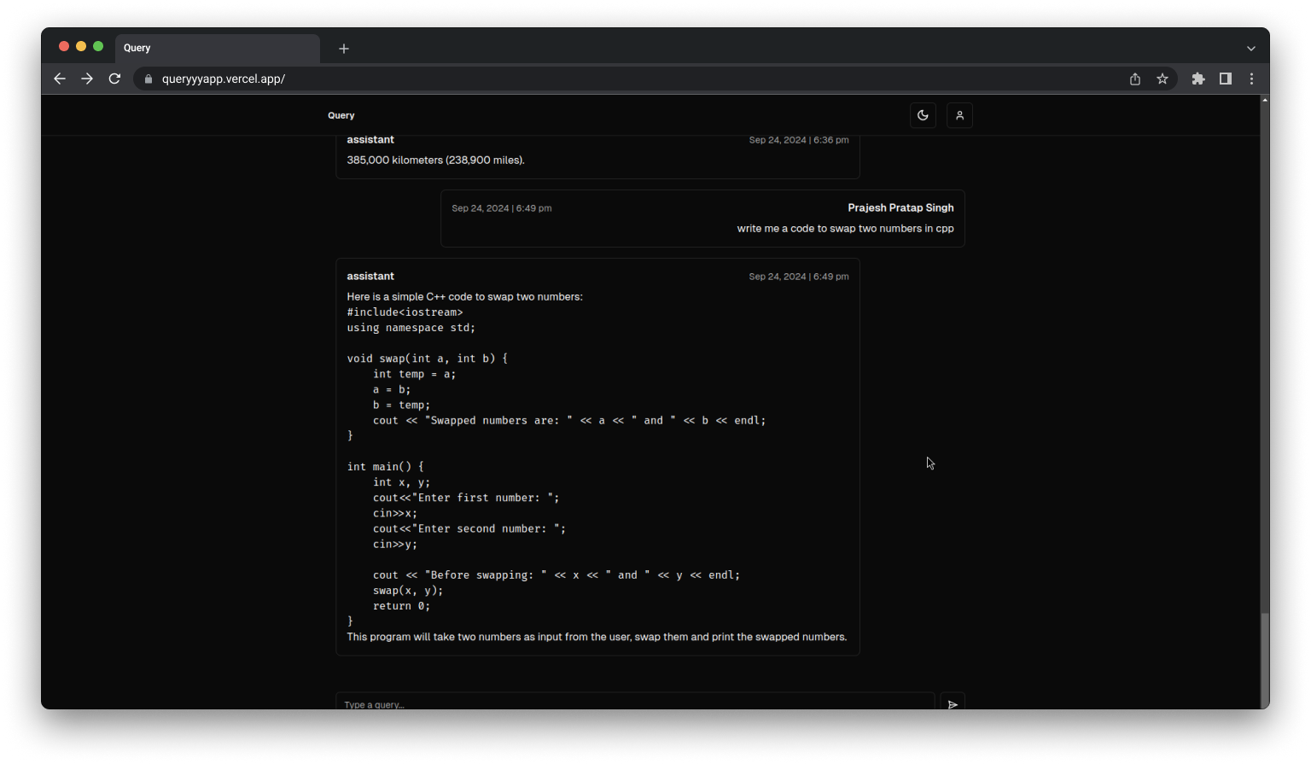Click the message 'write me a code to swap two numbers in cpp'
The height and width of the screenshot is (764, 1311).
(x=845, y=229)
